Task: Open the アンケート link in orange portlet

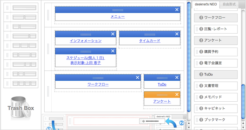Action: click(x=162, y=101)
